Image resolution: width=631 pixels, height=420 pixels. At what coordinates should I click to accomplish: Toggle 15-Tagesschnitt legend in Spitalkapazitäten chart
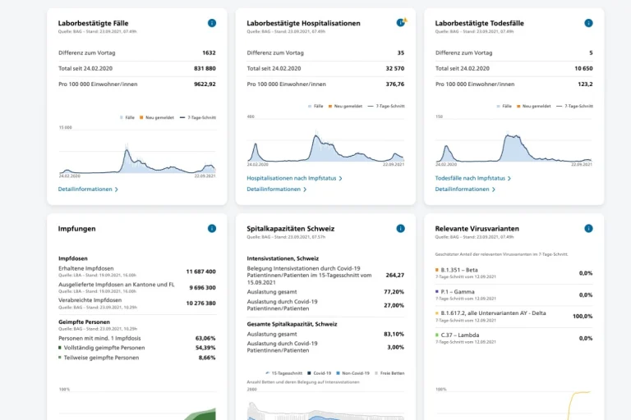(x=283, y=373)
